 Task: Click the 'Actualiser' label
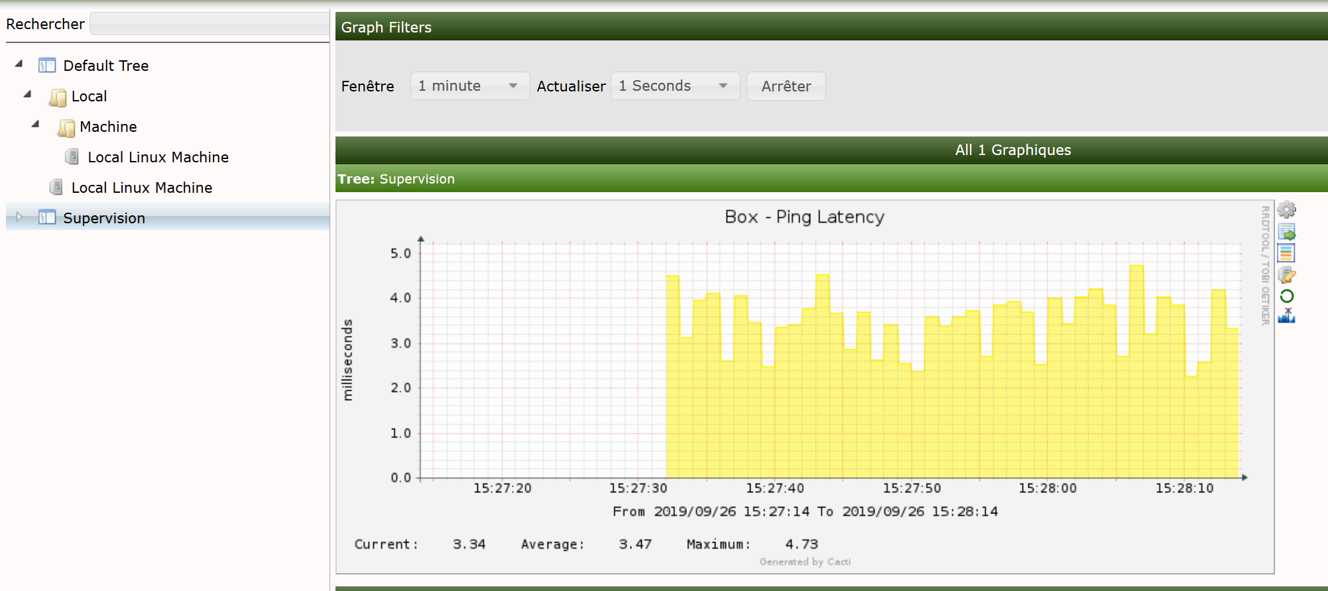coord(571,86)
